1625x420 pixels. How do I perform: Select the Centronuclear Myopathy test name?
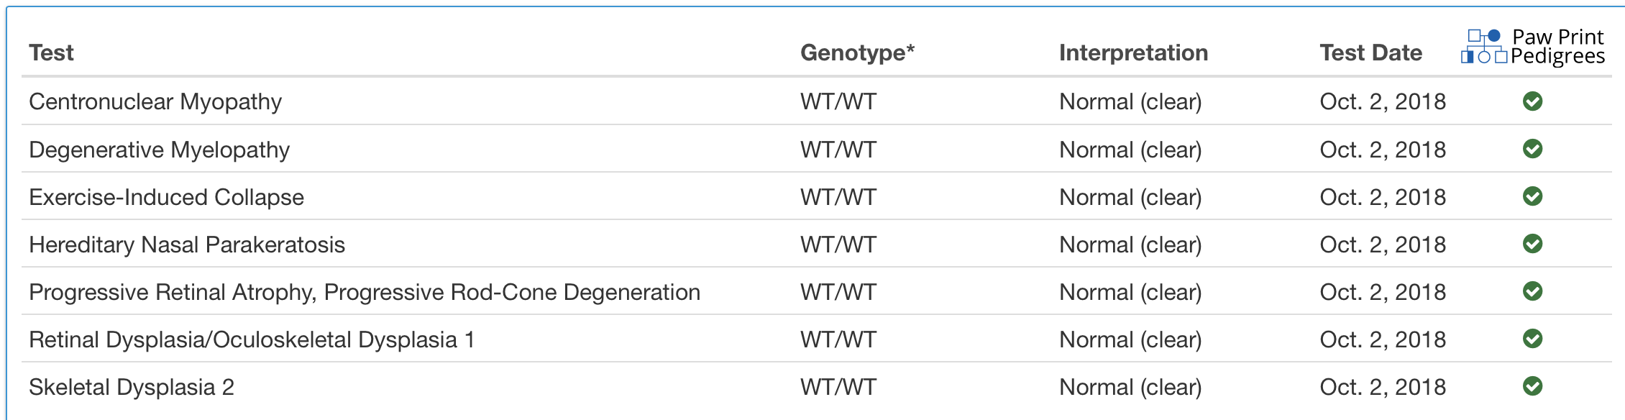155,101
